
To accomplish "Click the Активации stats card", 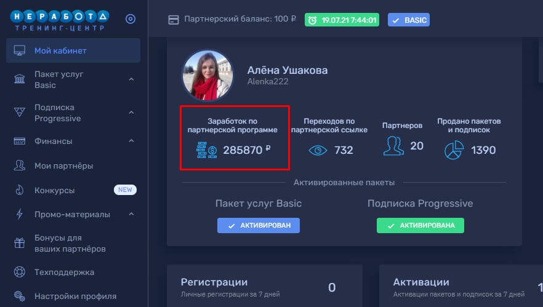I will tap(461, 286).
